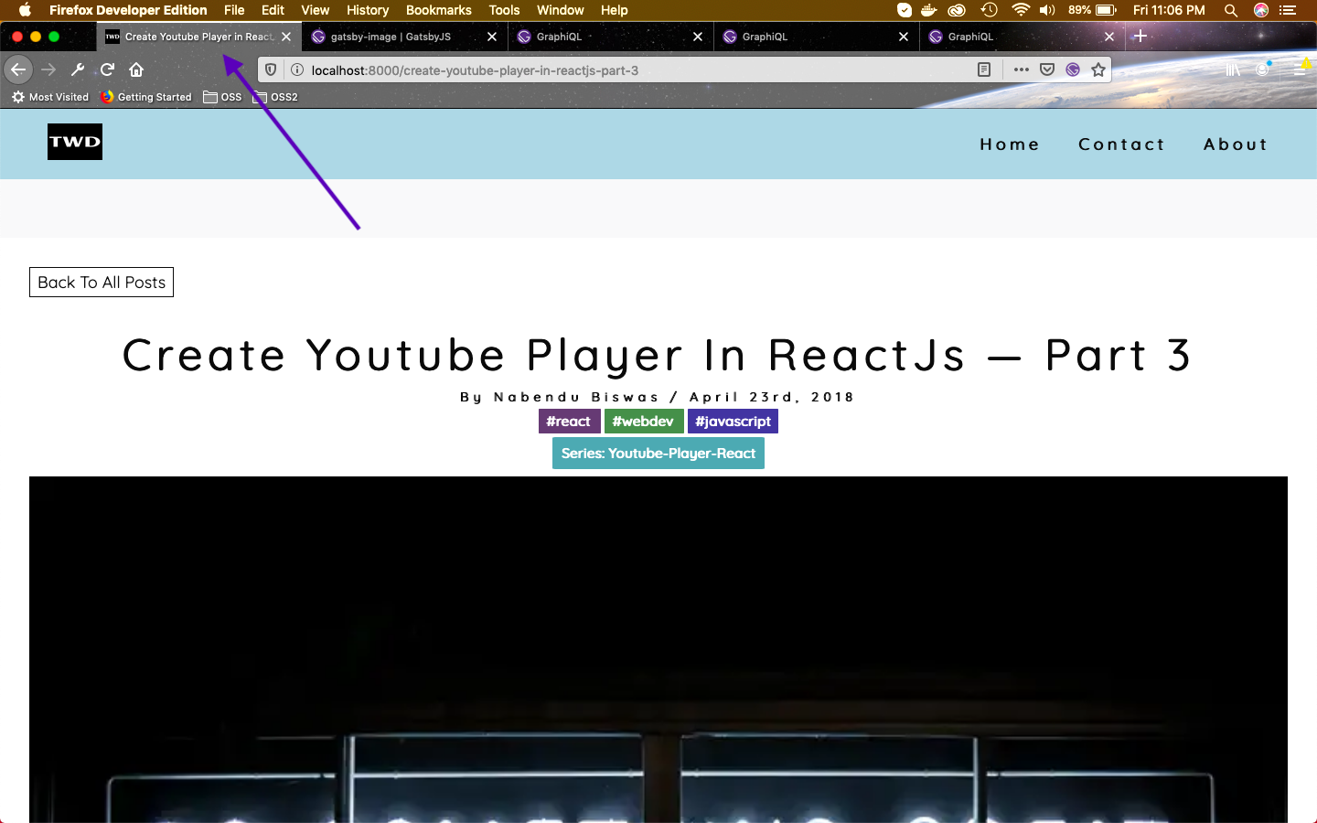The height and width of the screenshot is (823, 1317).
Task: Open Wi-Fi status menu
Action: (x=1021, y=10)
